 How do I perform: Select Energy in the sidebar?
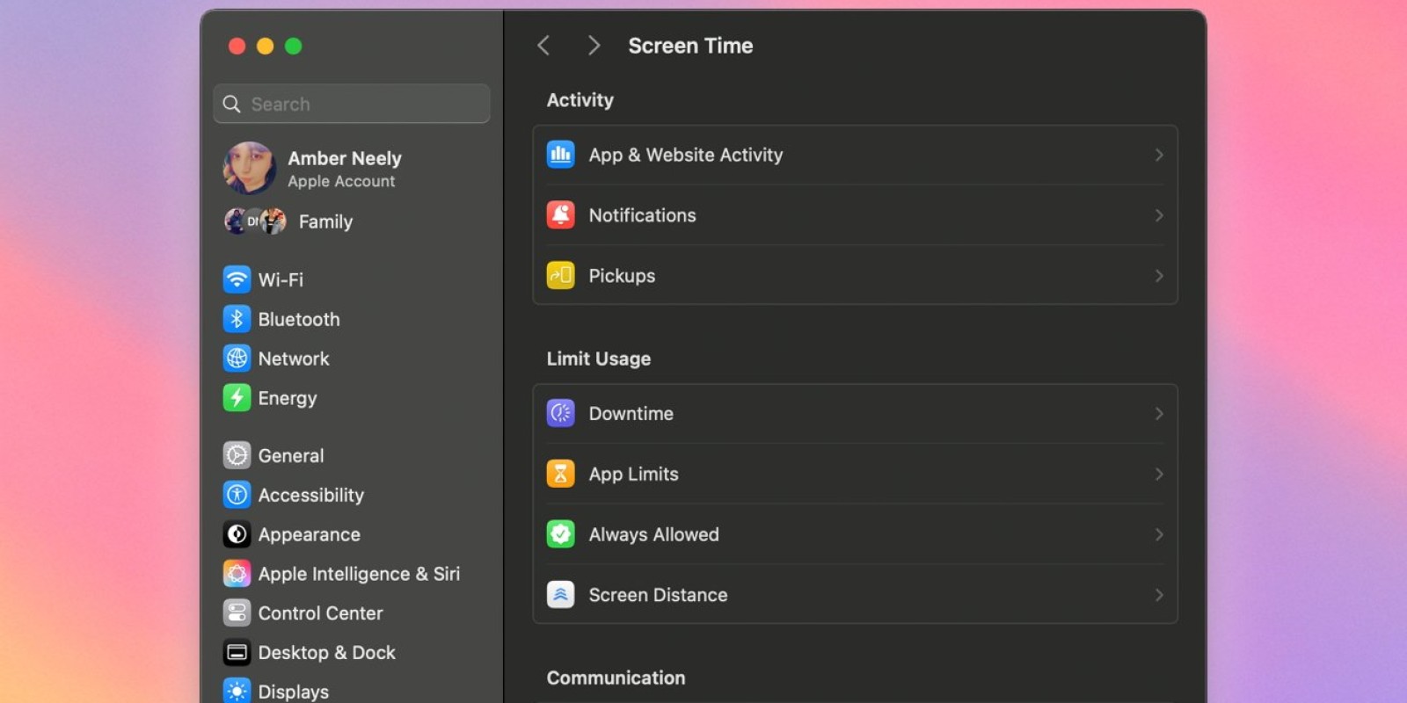[352, 398]
